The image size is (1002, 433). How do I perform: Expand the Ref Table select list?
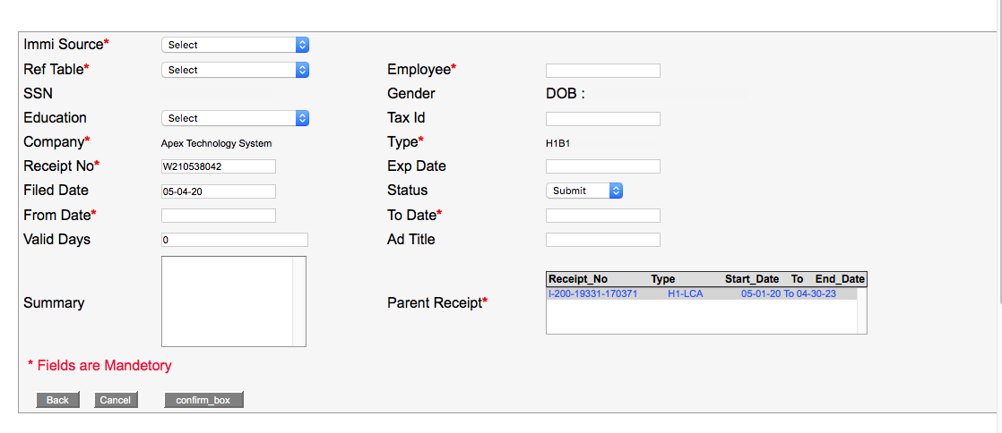(235, 70)
